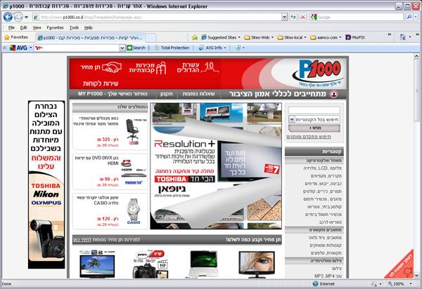
Task: Click the green AVG refresh icon
Action: tap(238, 48)
